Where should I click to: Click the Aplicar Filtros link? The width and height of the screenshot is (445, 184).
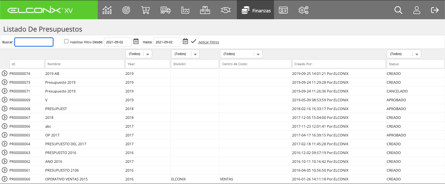click(208, 42)
